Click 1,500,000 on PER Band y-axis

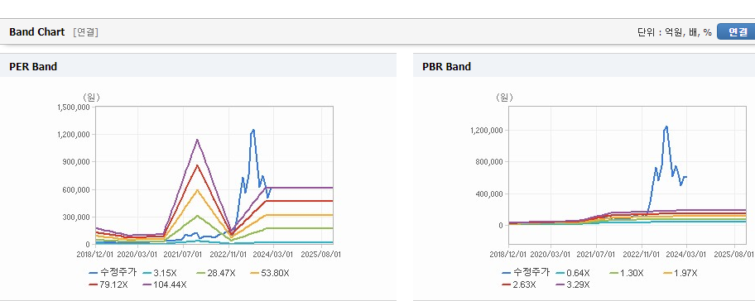coord(73,107)
